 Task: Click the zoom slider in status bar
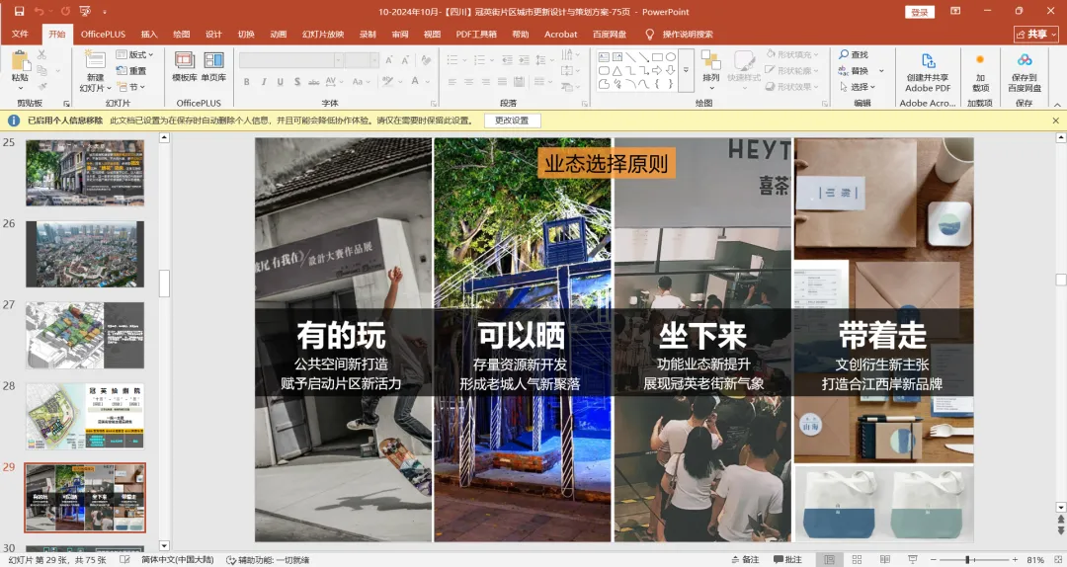coord(973,559)
